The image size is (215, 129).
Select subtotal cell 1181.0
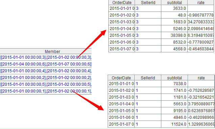pyautogui.click(x=174, y=97)
